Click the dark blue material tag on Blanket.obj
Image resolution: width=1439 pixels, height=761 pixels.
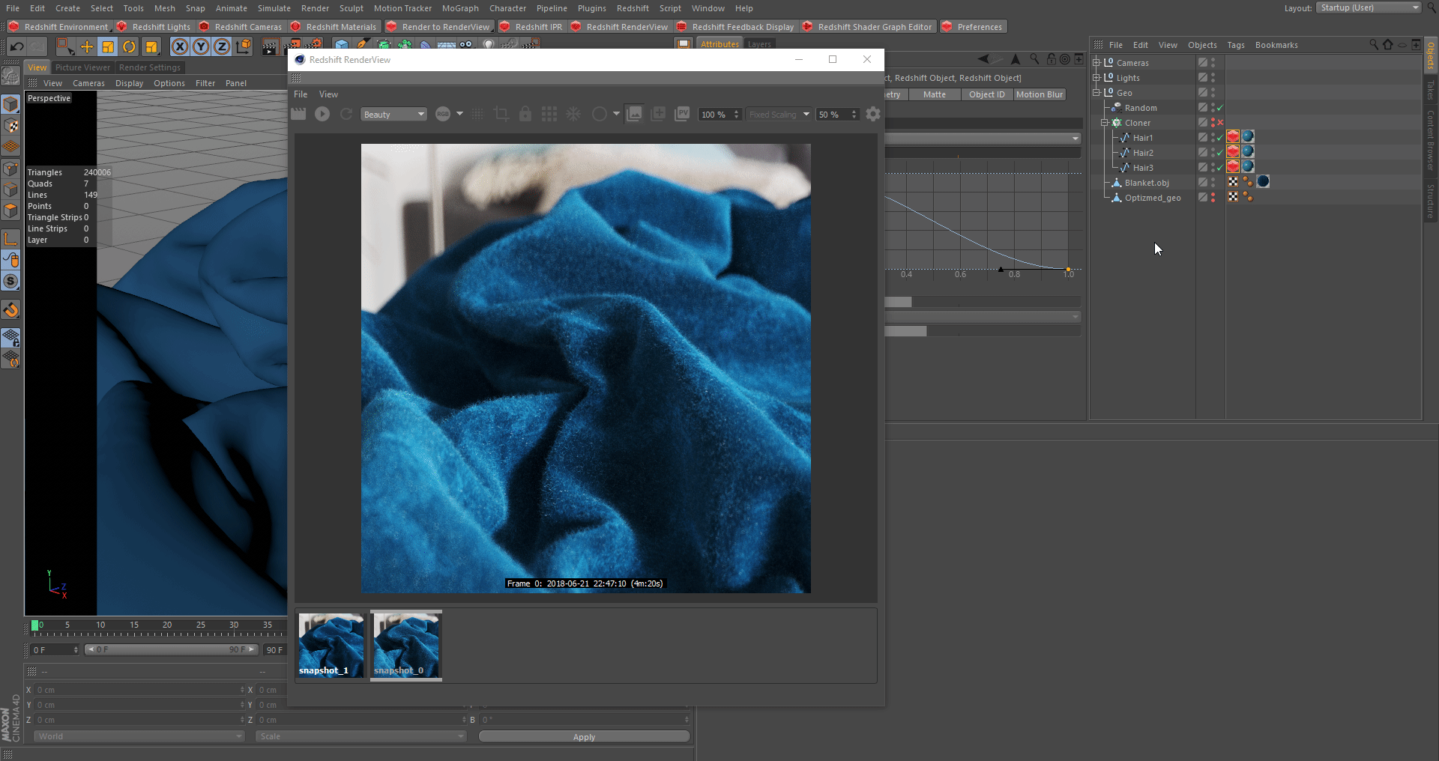tap(1263, 182)
